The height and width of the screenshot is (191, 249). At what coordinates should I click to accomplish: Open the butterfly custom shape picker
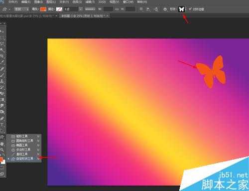point(181,9)
